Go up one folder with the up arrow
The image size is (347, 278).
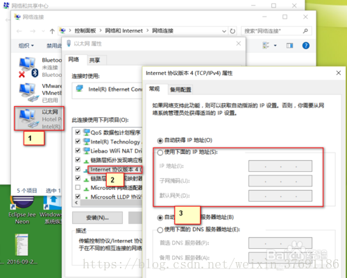coord(52,31)
